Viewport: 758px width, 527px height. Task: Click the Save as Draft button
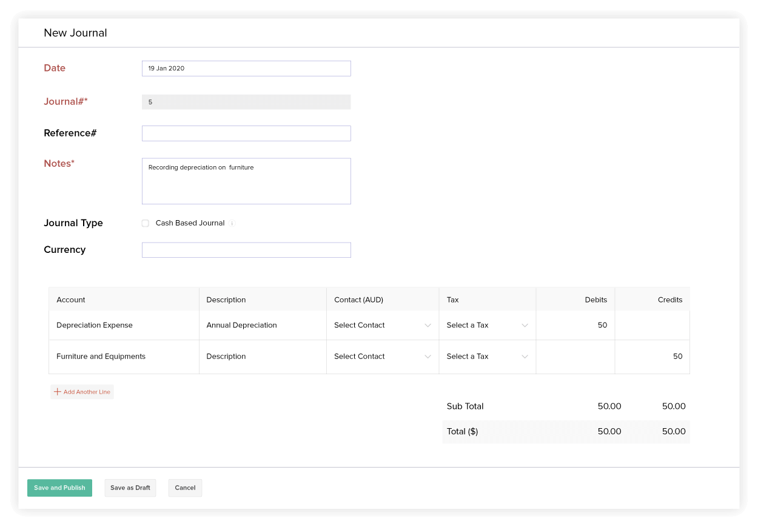pos(130,488)
